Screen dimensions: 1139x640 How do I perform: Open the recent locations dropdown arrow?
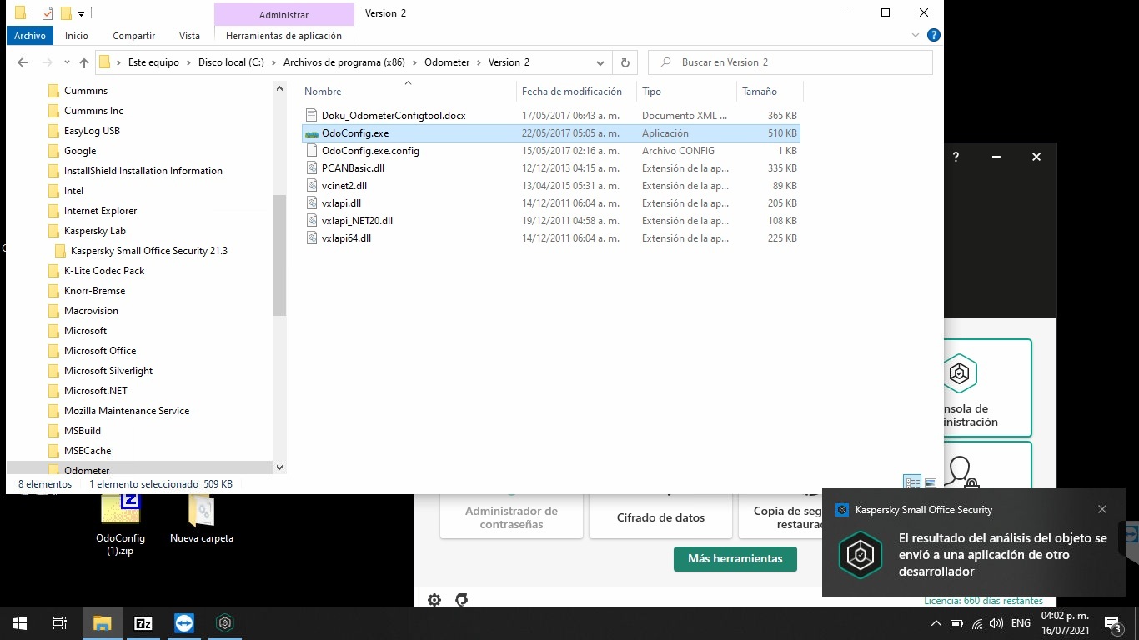point(67,62)
